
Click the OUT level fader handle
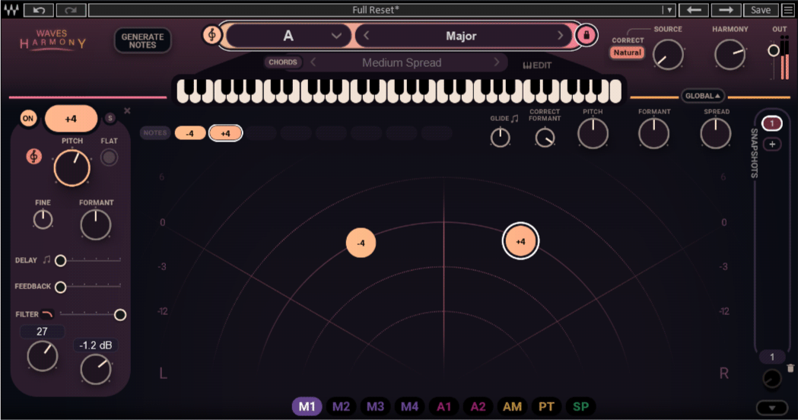coord(774,50)
